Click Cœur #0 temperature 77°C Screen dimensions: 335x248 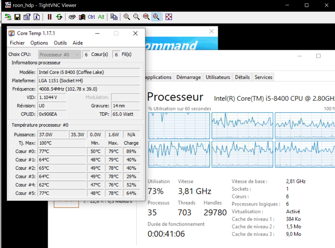click(62, 151)
